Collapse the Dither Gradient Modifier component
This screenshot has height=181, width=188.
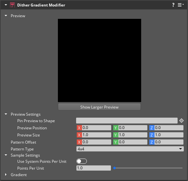click(6, 5)
